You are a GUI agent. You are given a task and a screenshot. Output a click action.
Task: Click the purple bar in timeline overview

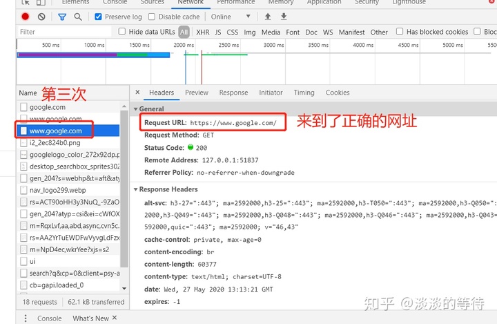67,55
